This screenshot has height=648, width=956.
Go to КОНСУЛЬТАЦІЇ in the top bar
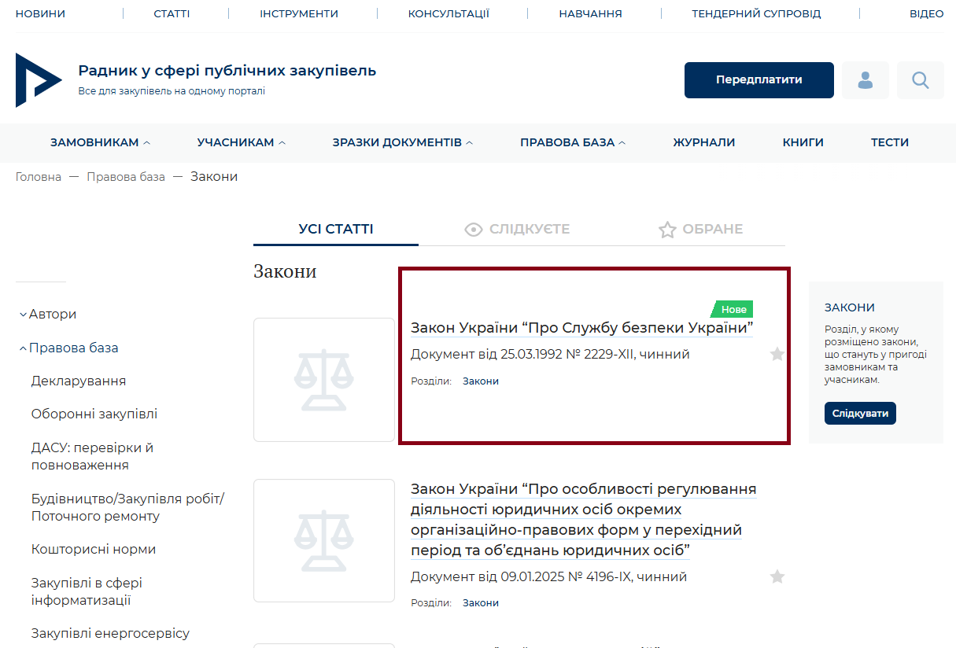(x=448, y=13)
